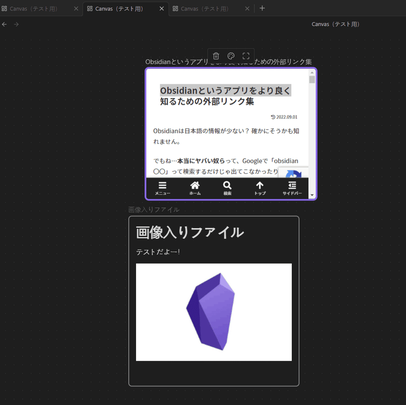The width and height of the screenshot is (406, 405).
Task: Click the scroll down arrow of the web card
Action: click(x=312, y=195)
